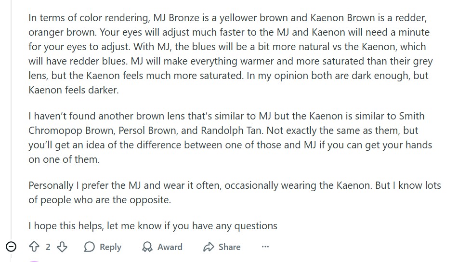This screenshot has height=262, width=458.
Task: Click the sentence "Kaenon feels darker."
Action: (x=73, y=90)
